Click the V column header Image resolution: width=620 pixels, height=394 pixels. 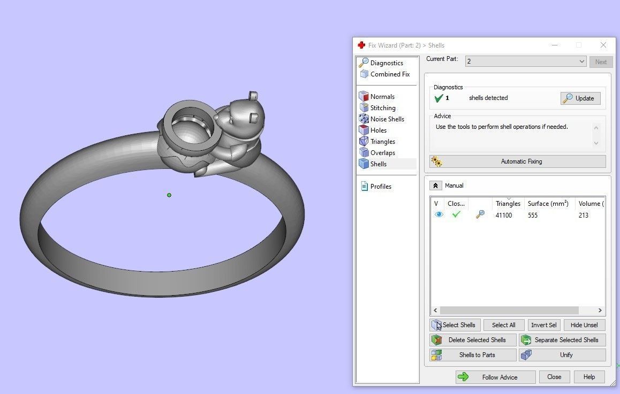(437, 204)
